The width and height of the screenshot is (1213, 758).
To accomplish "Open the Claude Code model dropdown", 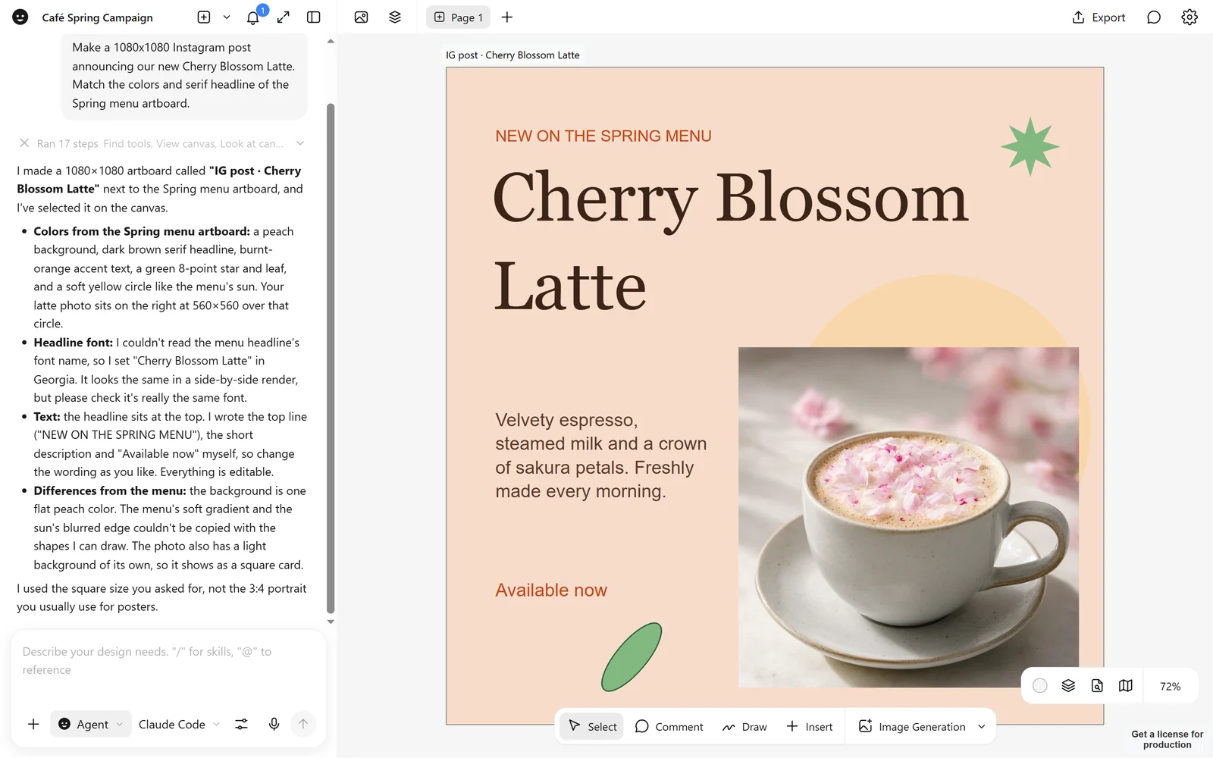I will point(179,725).
